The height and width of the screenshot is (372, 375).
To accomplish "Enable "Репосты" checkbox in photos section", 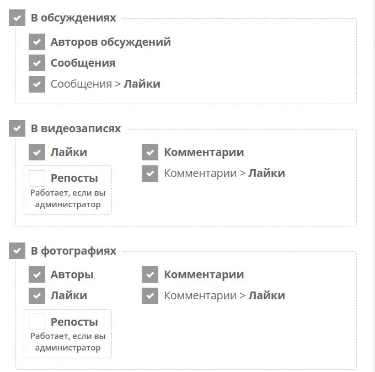I will [37, 322].
